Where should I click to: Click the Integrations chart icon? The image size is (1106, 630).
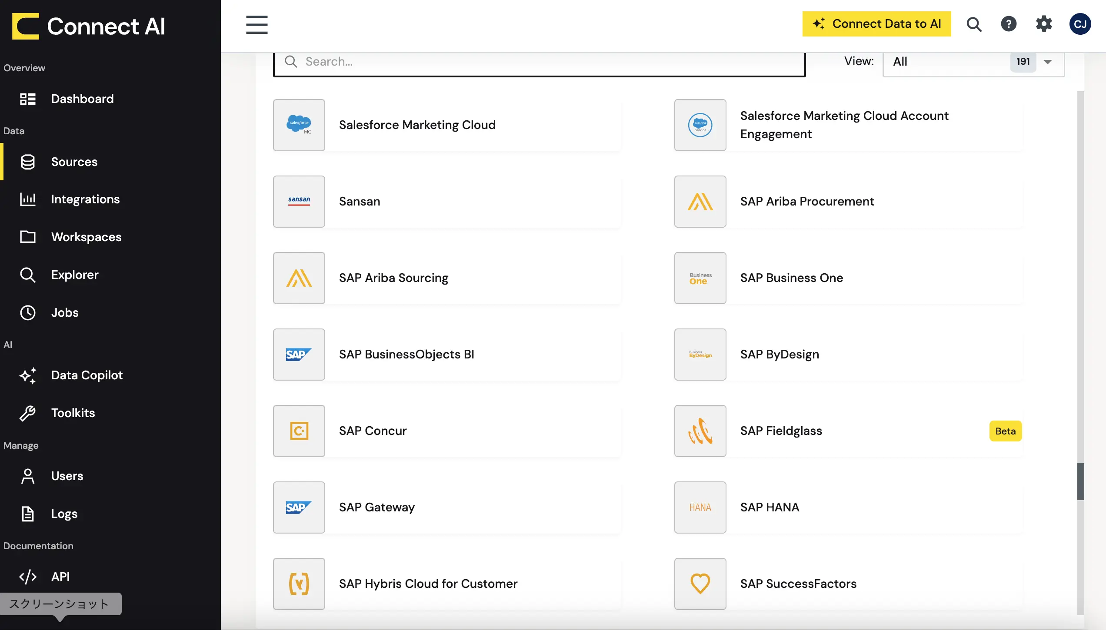(28, 199)
